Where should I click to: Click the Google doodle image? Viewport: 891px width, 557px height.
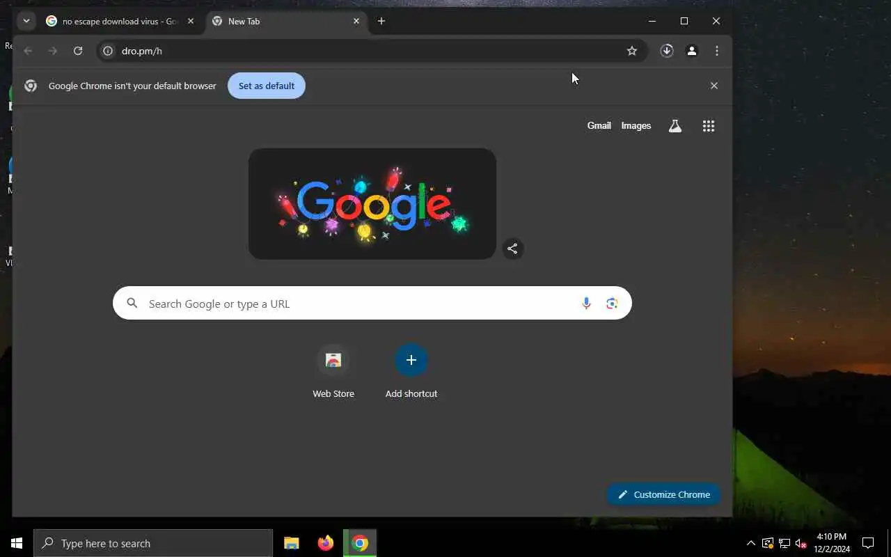click(x=372, y=204)
